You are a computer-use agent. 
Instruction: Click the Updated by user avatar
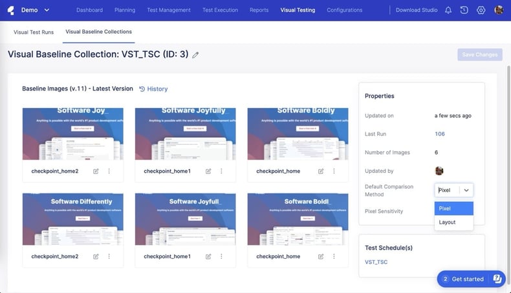439,171
